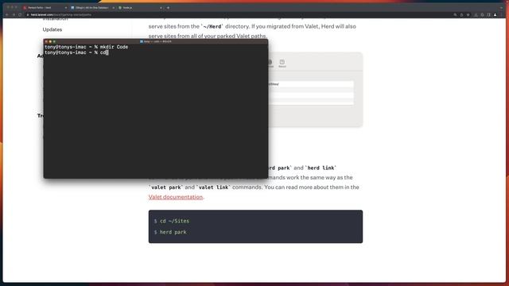The height and width of the screenshot is (286, 509).
Task: Close the Parked Paths - Herd tab
Action: [66, 7]
